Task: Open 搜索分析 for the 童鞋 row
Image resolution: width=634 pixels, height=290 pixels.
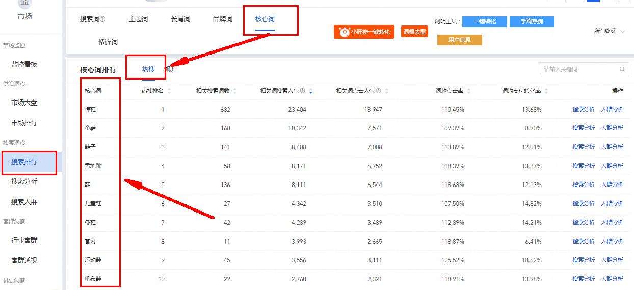Action: pyautogui.click(x=583, y=128)
